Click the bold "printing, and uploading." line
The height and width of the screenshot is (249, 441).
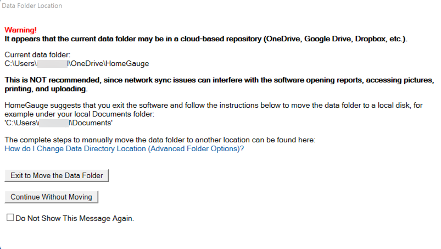tap(46, 89)
